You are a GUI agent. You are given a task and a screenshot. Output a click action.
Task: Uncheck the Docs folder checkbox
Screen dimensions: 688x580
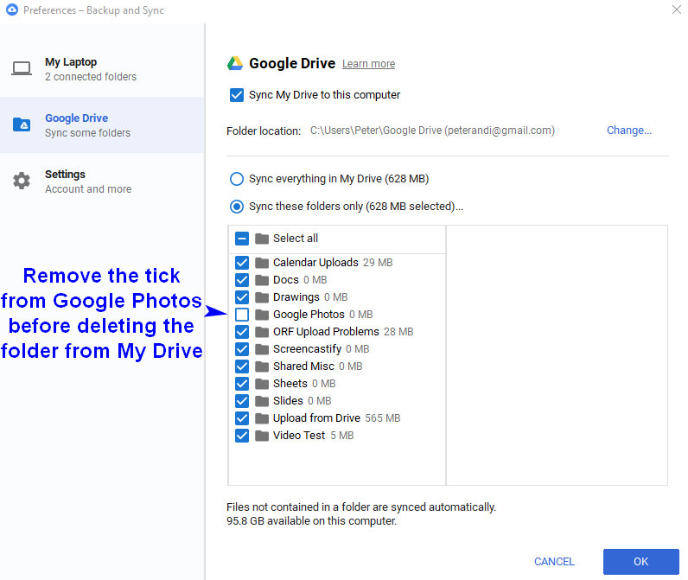[242, 280]
